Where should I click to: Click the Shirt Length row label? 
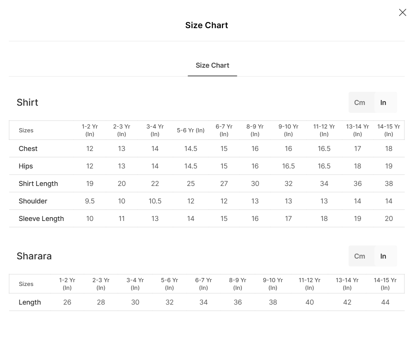pyautogui.click(x=38, y=184)
